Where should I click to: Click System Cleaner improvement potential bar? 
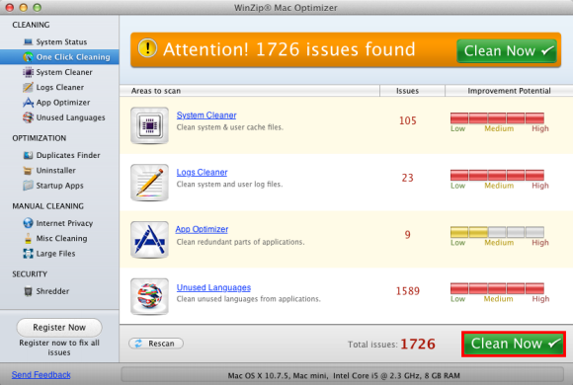[x=497, y=118]
